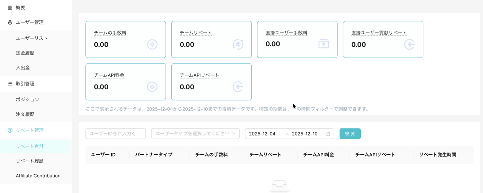The width and height of the screenshot is (483, 193).
Task: Click the チームAPI料金 table column header
Action: pyautogui.click(x=319, y=155)
